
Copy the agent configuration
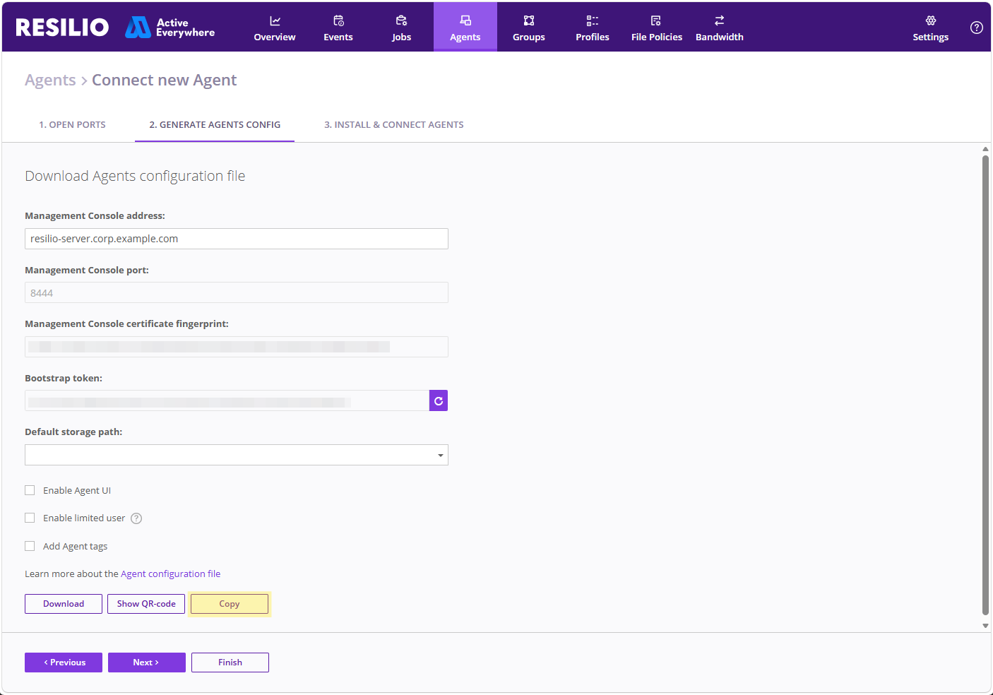coord(230,604)
